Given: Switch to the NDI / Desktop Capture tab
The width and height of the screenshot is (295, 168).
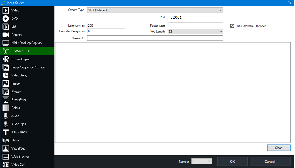Looking at the screenshot, I should click(26, 43).
